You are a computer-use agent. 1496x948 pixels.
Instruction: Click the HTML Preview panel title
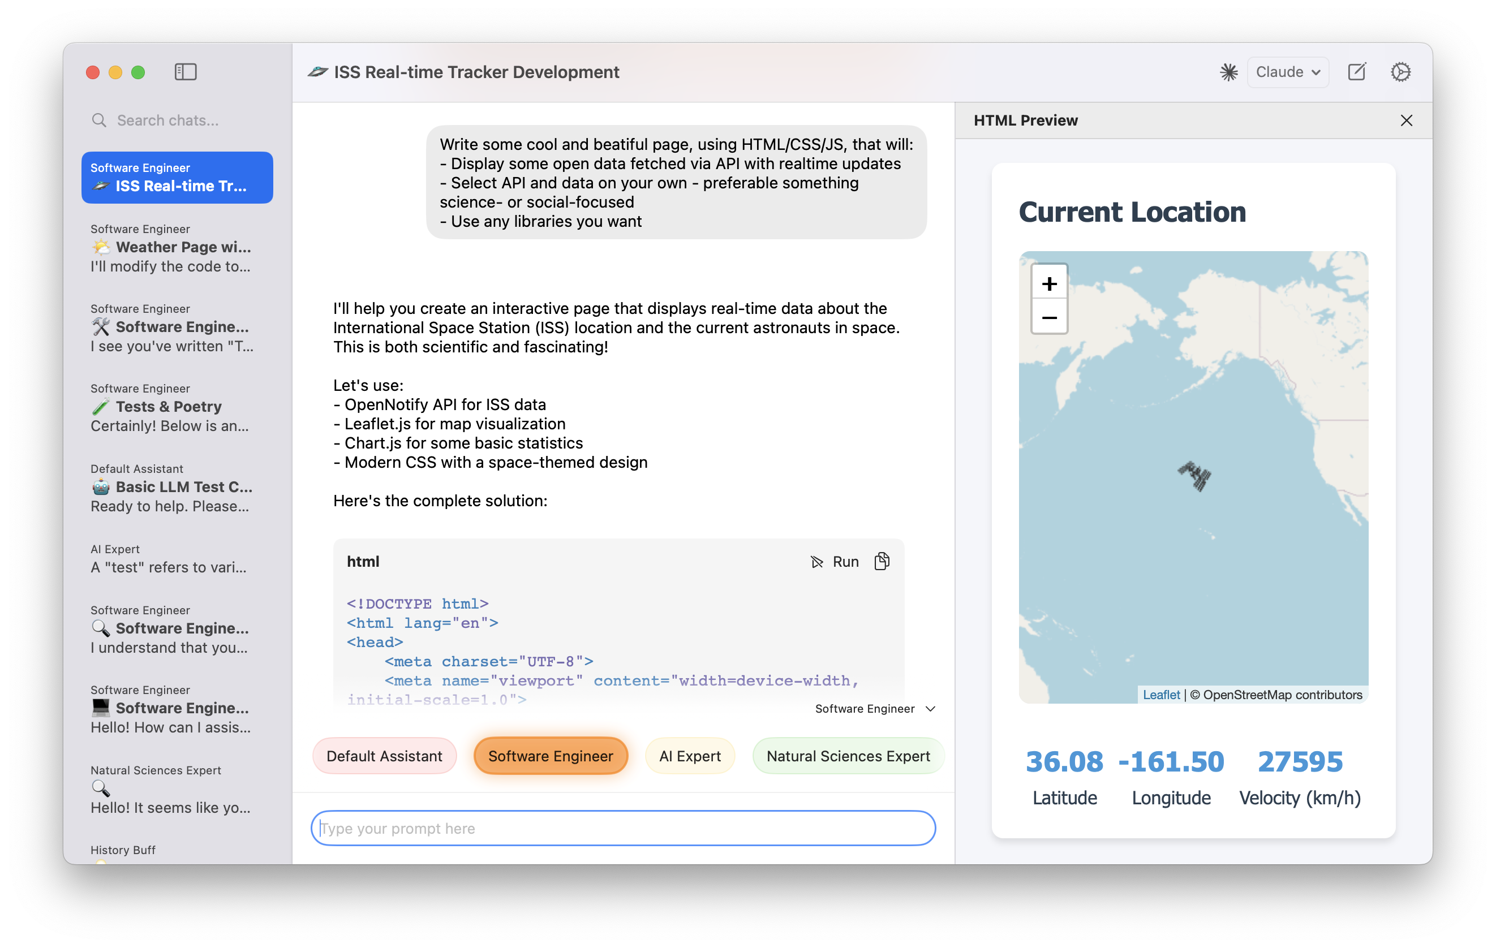pos(1025,120)
